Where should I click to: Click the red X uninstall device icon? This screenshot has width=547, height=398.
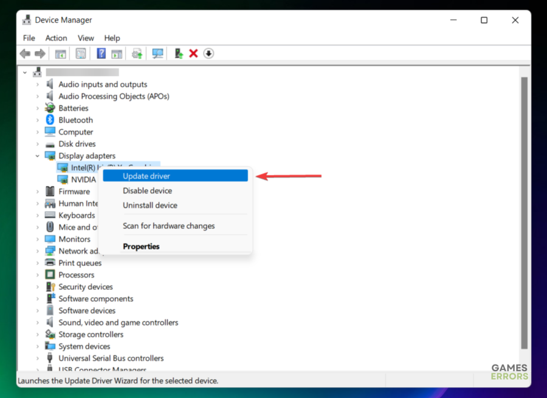[193, 54]
